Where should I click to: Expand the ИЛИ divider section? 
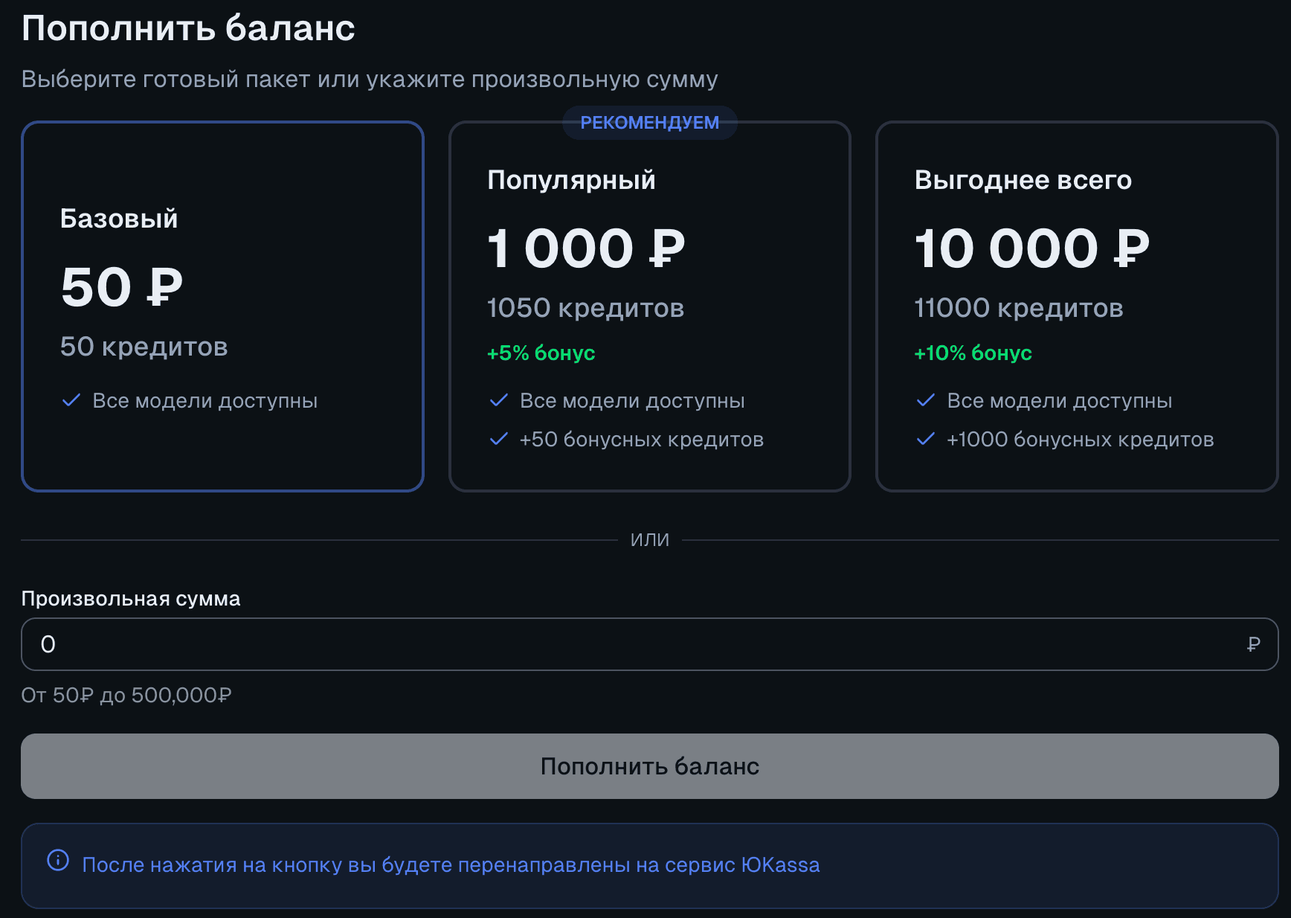pyautogui.click(x=648, y=539)
